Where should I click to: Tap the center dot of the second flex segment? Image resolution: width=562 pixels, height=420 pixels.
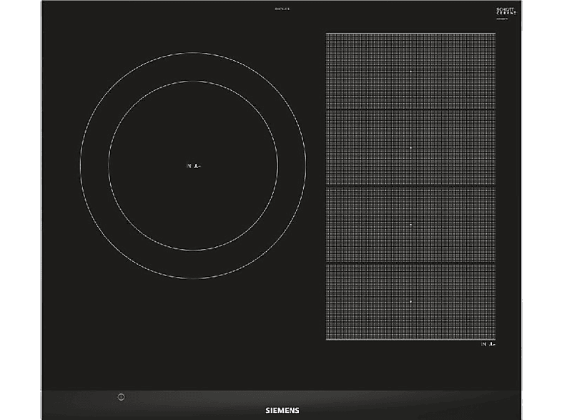(x=410, y=148)
